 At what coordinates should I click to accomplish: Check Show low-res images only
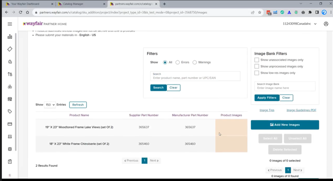[x=257, y=73]
